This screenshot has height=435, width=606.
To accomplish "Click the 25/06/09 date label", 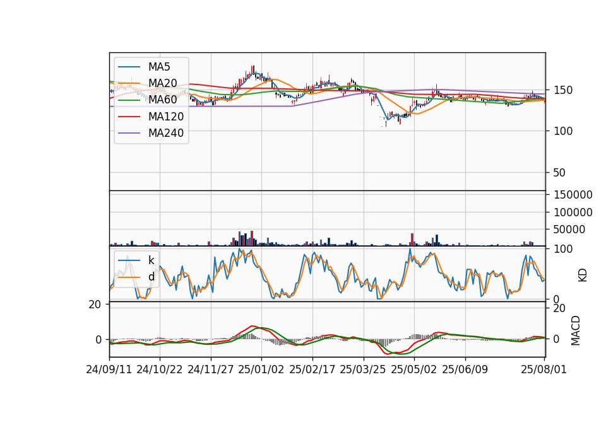I will (465, 369).
